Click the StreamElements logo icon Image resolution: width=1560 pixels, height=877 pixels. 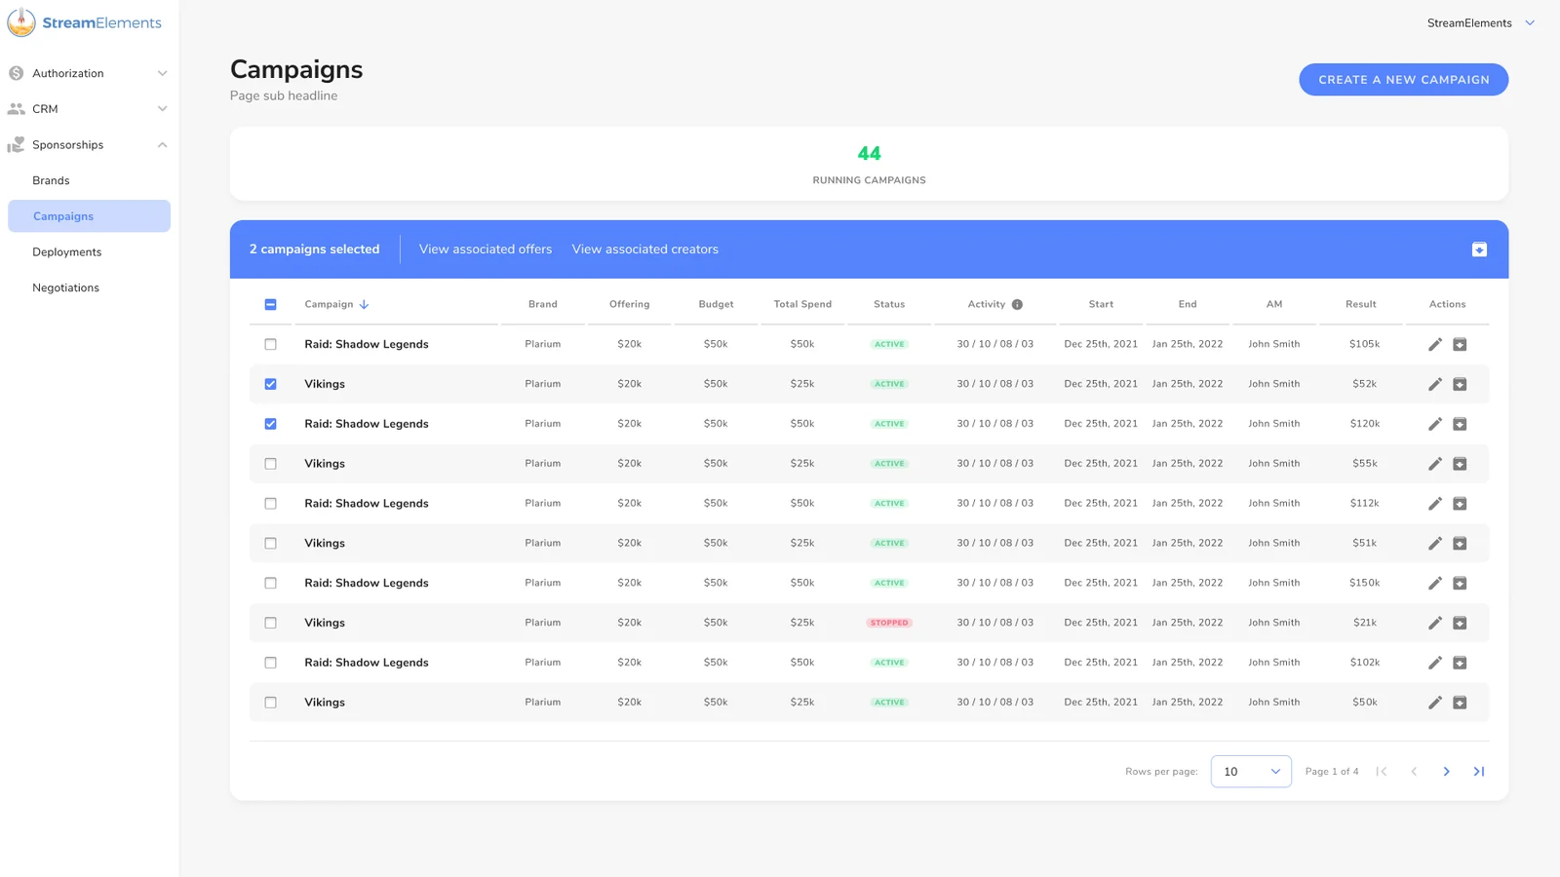(21, 22)
